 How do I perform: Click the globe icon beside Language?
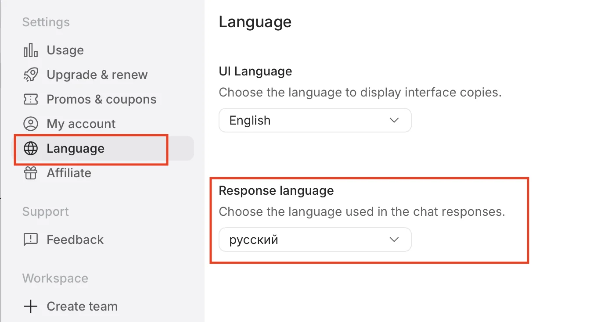[x=30, y=149]
